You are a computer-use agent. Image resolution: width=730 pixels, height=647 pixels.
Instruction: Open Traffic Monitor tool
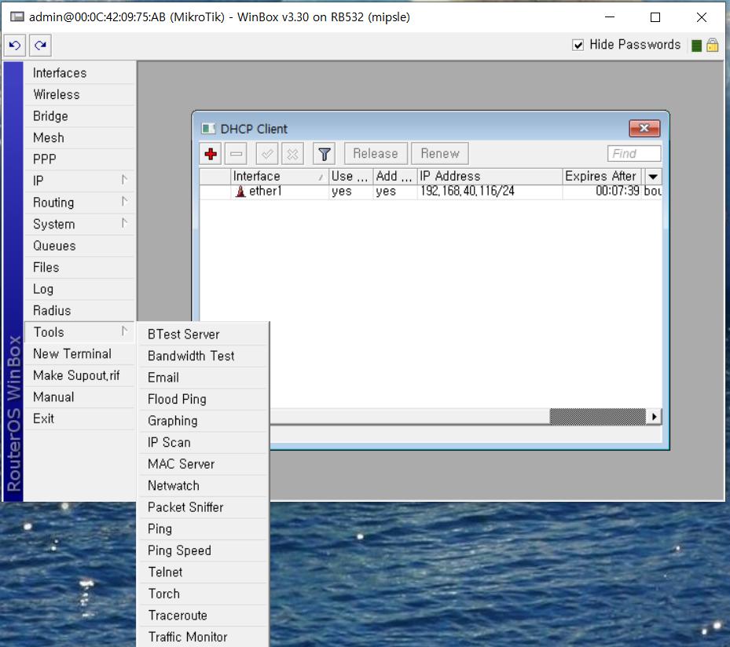coord(204,637)
